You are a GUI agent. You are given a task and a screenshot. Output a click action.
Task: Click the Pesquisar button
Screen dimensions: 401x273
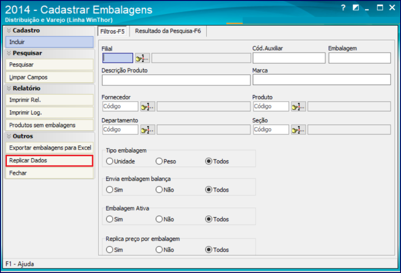(50, 64)
